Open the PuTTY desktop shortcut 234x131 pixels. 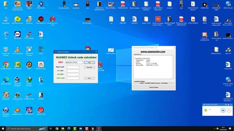29,35
